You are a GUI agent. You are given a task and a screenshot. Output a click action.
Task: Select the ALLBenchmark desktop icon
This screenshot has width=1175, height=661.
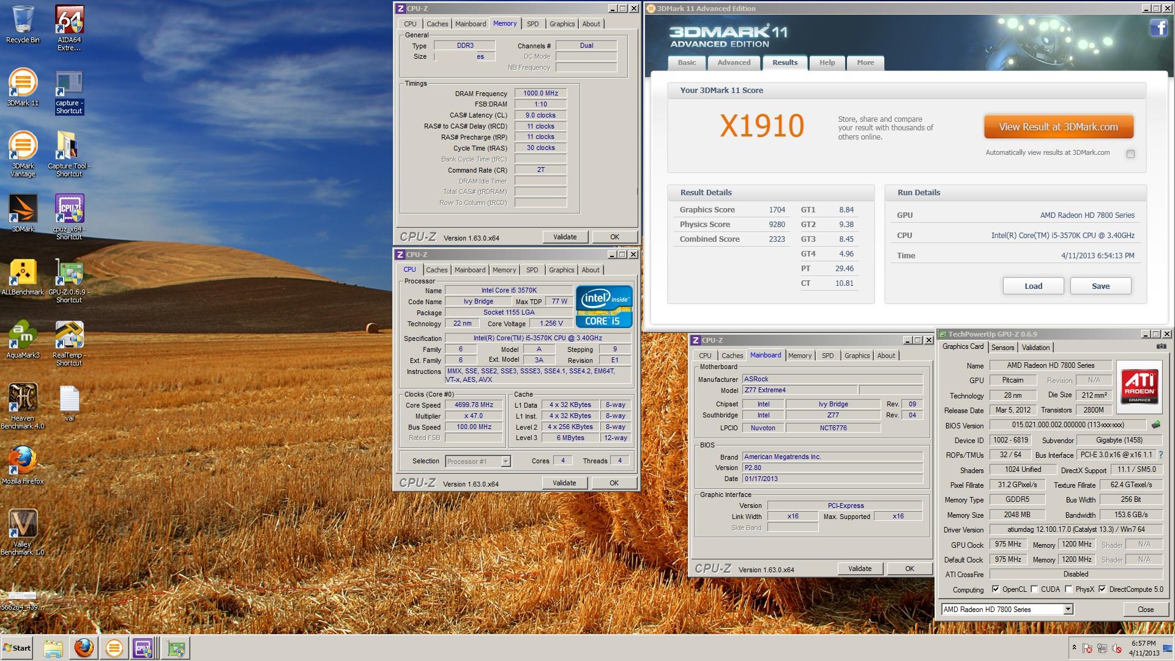click(x=23, y=277)
